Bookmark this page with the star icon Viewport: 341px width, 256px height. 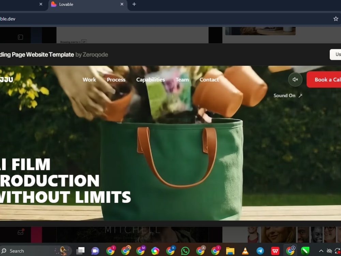pos(336,19)
